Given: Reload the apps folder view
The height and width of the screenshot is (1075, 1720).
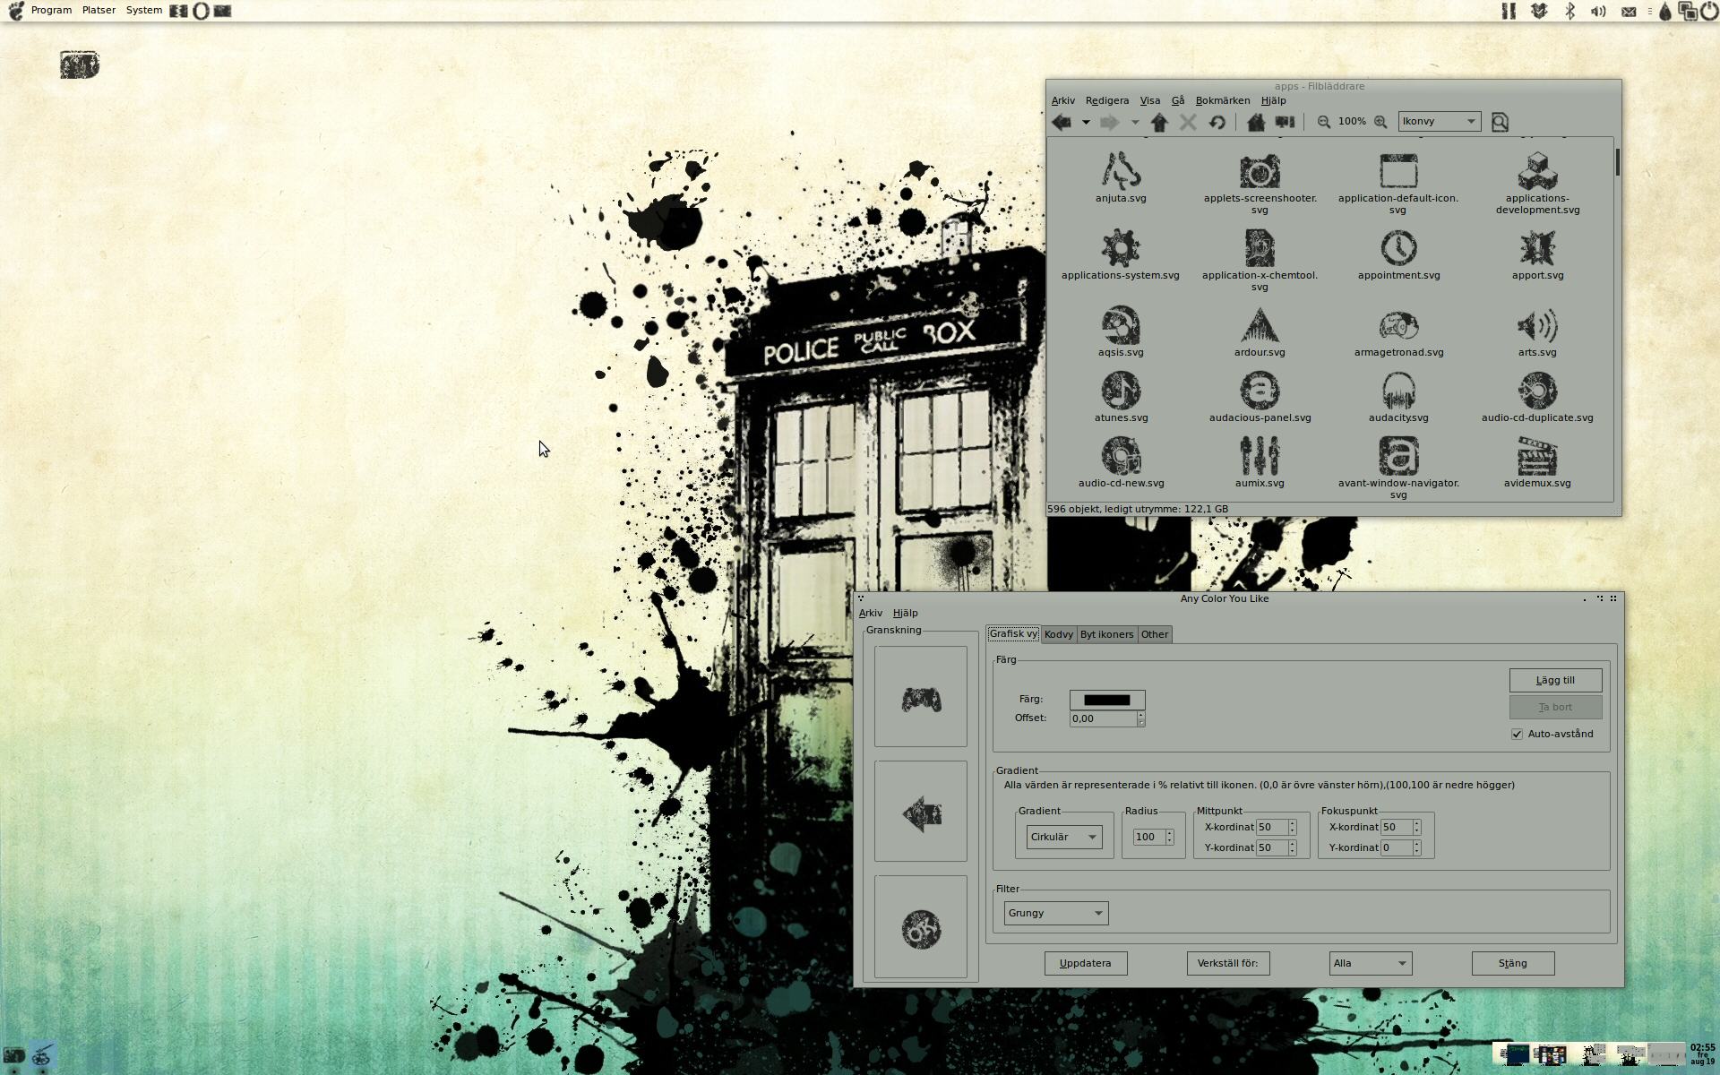Looking at the screenshot, I should (x=1217, y=122).
